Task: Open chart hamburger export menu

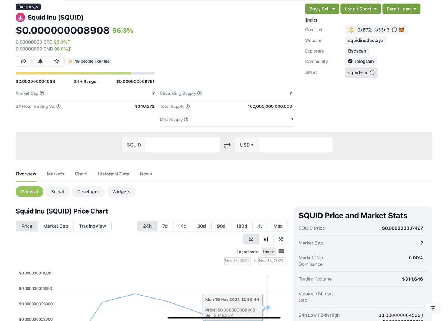Action: click(281, 251)
